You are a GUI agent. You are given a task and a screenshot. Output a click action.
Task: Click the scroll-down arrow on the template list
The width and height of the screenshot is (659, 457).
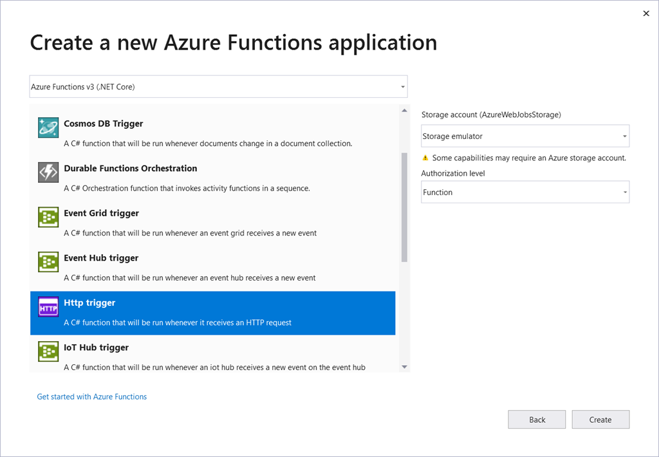(405, 366)
